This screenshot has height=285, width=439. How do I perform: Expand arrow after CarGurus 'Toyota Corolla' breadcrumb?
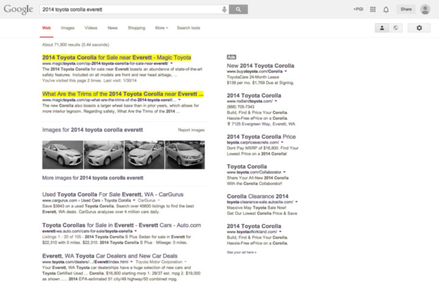tap(134, 200)
